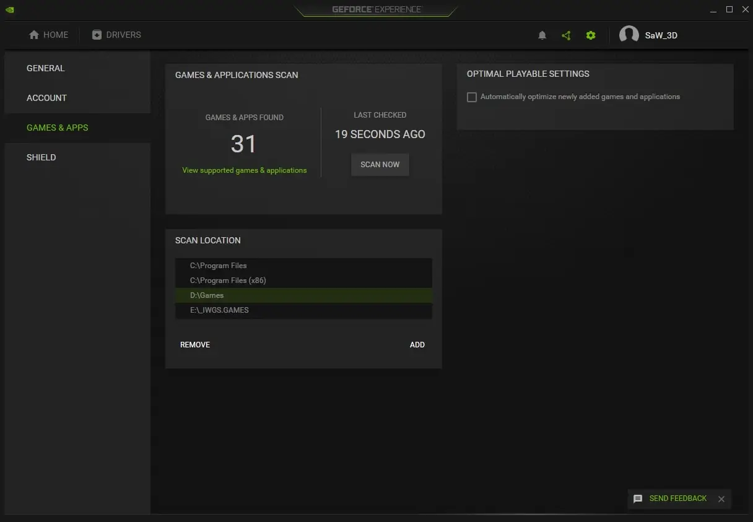Open the ACCOUNT settings section

(x=77, y=98)
